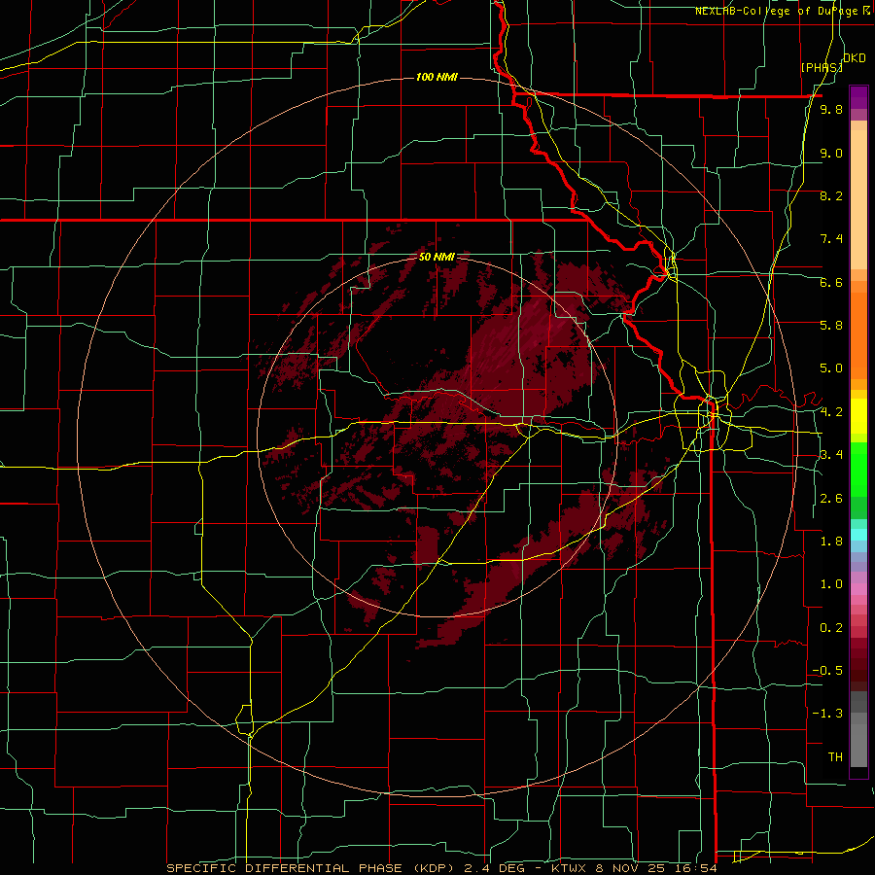Select the 9.0 scale value
This screenshot has width=875, height=875.
point(831,154)
